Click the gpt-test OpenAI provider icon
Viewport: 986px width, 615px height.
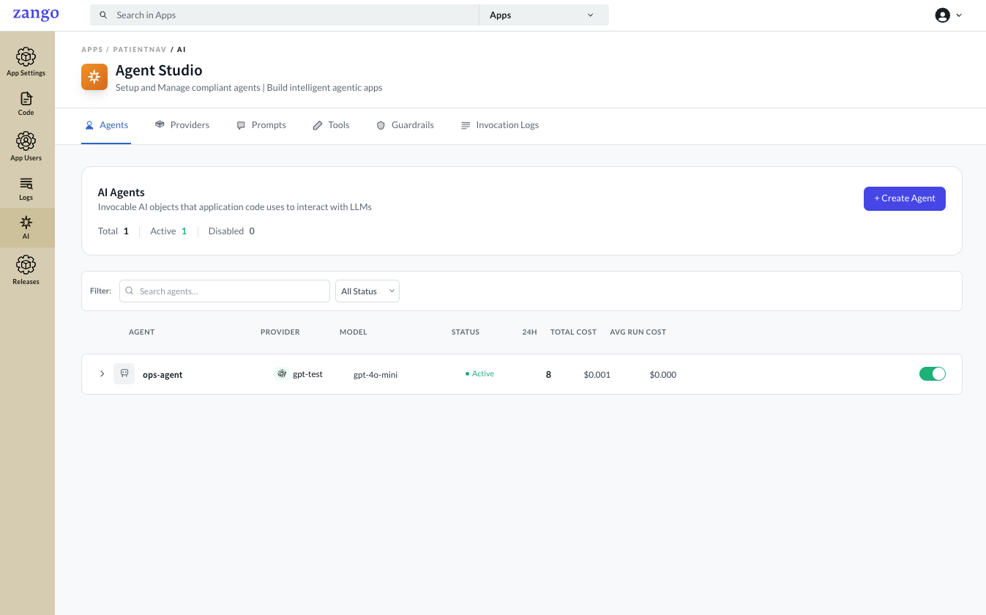282,373
